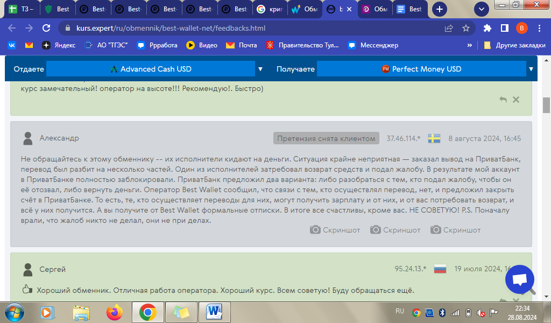Click the Bluetooth tray icon
Screen dimensions: 551x323
point(442,312)
